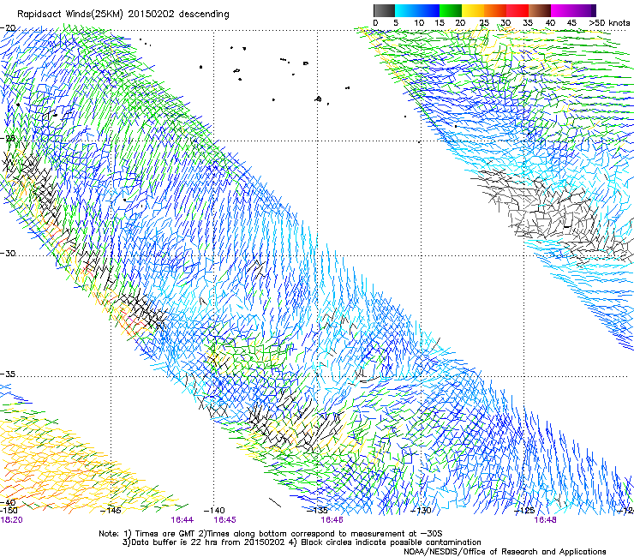The image size is (634, 557).
Task: Click the '0' legend tick label
Action: tap(375, 23)
